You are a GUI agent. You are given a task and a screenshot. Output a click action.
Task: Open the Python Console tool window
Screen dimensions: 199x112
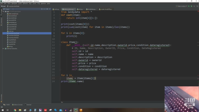(17, 105)
